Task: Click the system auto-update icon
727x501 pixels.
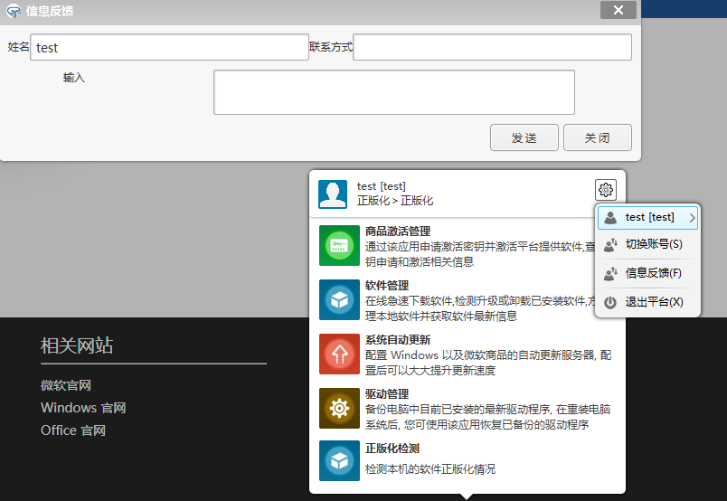Action: pyautogui.click(x=339, y=354)
